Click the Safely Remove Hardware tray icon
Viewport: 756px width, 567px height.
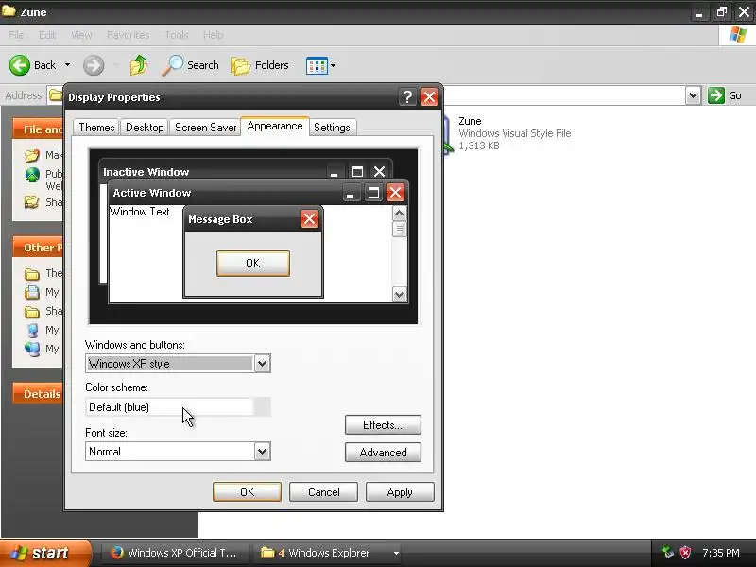coord(668,553)
